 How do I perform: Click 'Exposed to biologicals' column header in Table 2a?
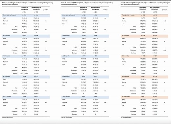(24, 8)
